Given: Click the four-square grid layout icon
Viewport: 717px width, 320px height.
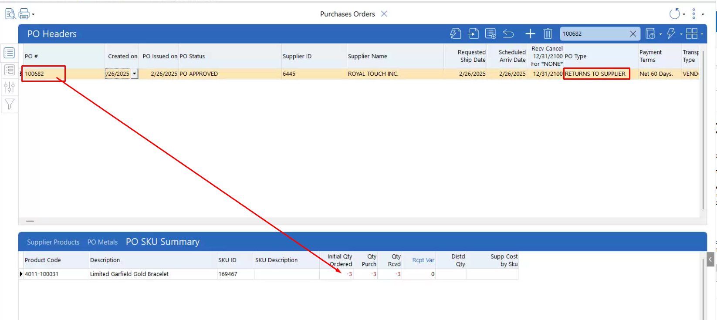Looking at the screenshot, I should click(692, 34).
